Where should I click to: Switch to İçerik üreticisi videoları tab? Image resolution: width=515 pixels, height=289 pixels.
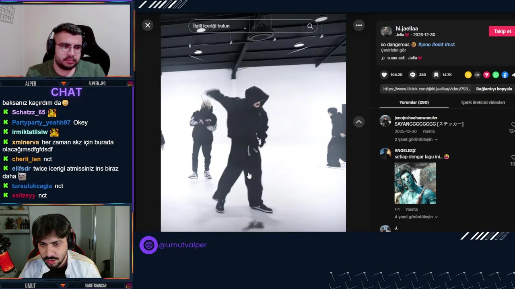point(483,102)
